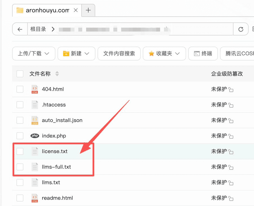This screenshot has width=254, height=206.
Task: Check the index.php checkbox
Action: pos(20,136)
